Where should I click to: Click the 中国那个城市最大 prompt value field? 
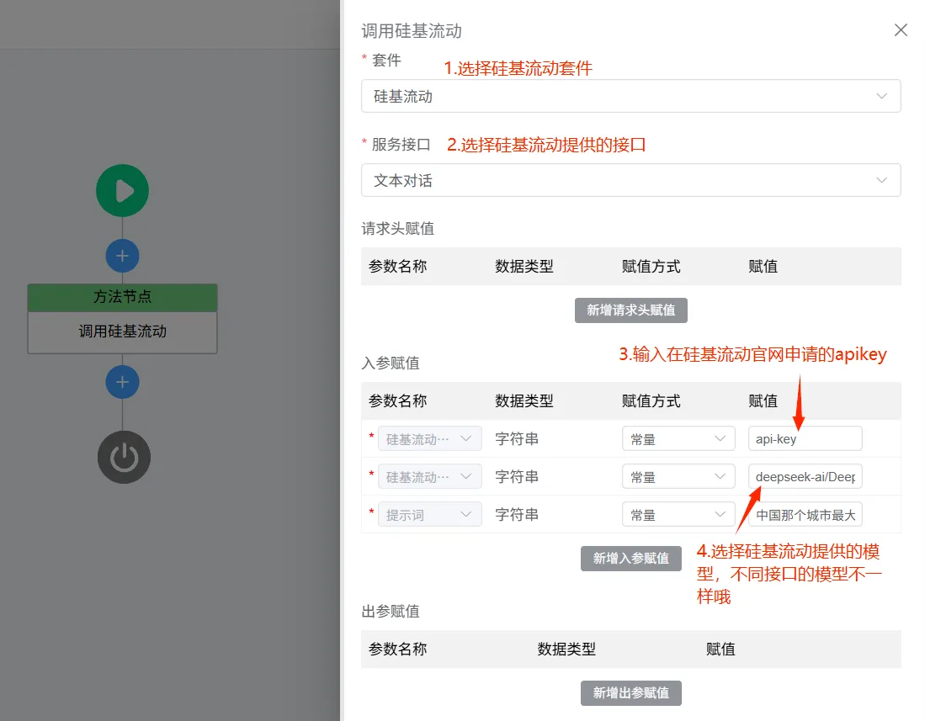pos(805,515)
